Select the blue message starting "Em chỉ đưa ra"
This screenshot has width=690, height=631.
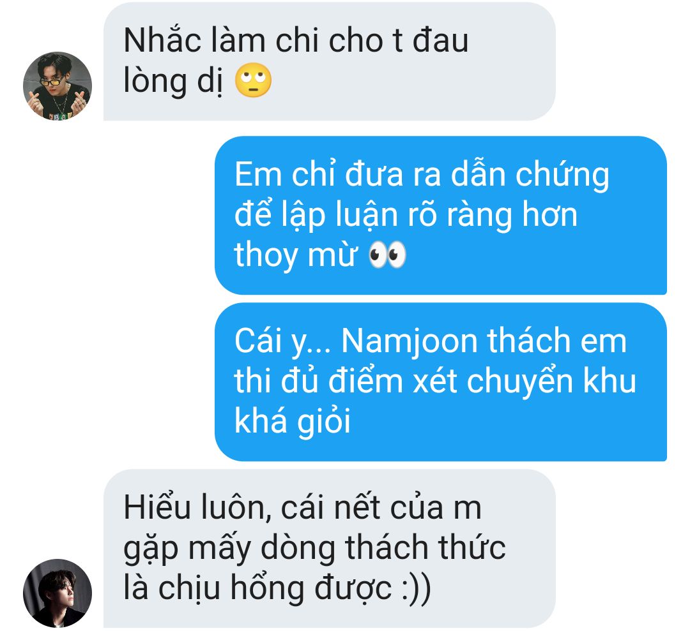click(440, 215)
